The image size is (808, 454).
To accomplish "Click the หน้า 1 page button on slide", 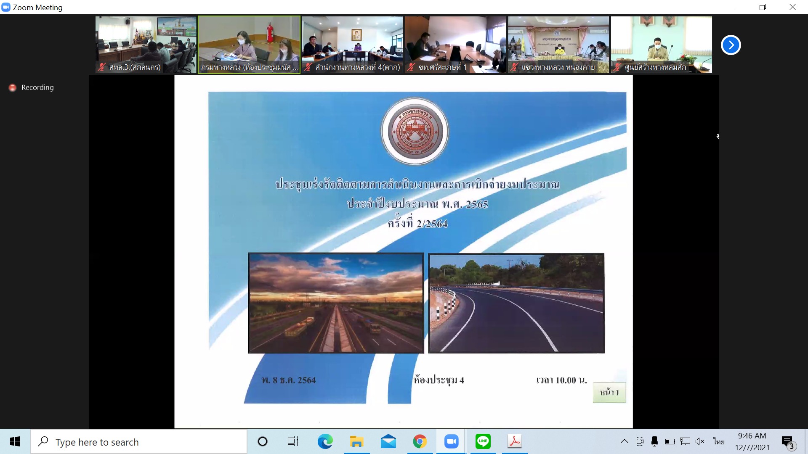I will [x=609, y=393].
